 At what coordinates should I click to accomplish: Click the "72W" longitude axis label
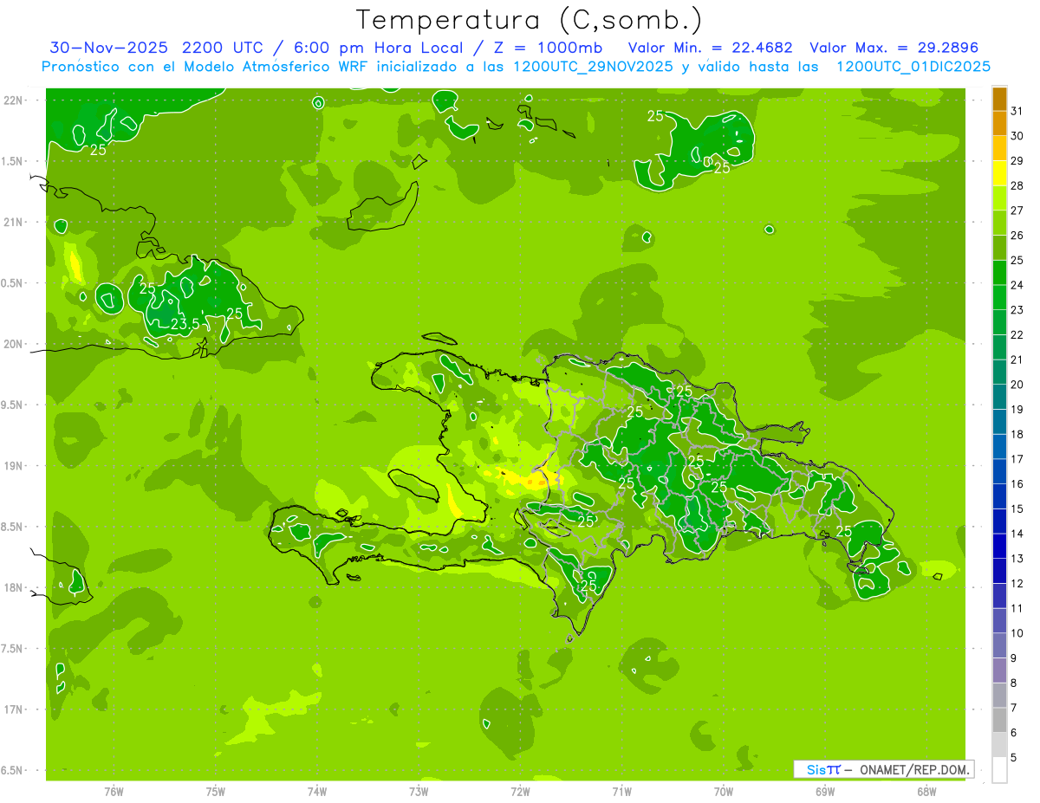pos(520,792)
